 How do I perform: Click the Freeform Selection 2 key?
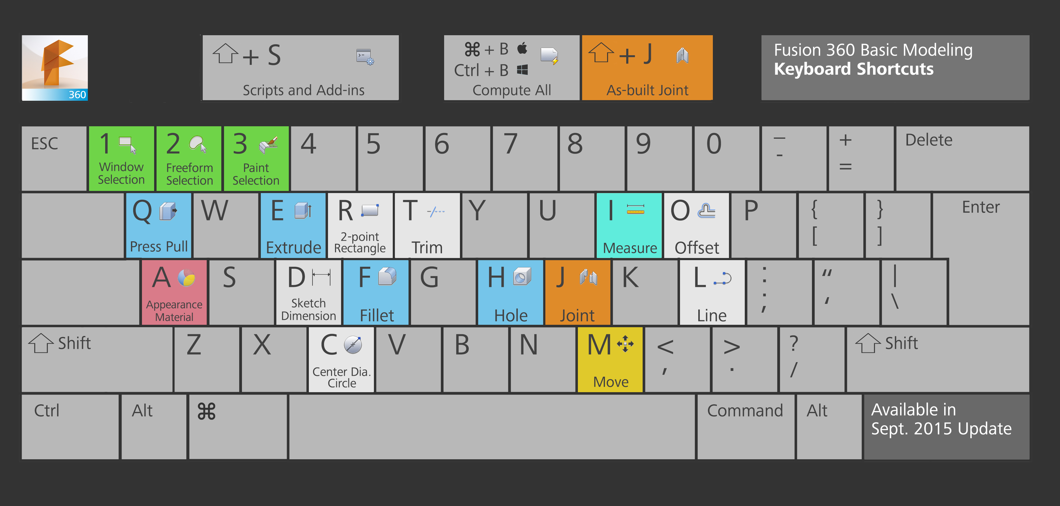pyautogui.click(x=189, y=159)
